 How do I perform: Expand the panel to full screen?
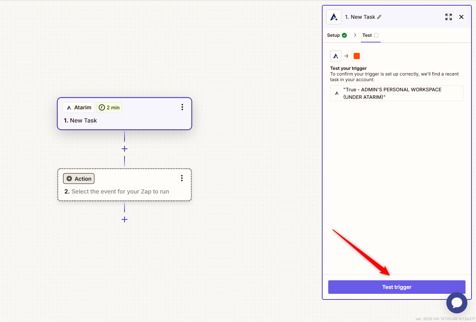tap(448, 17)
